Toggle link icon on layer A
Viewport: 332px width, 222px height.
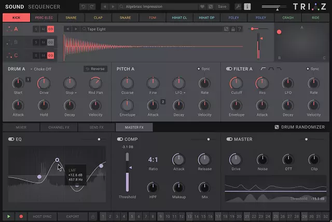pos(50,29)
